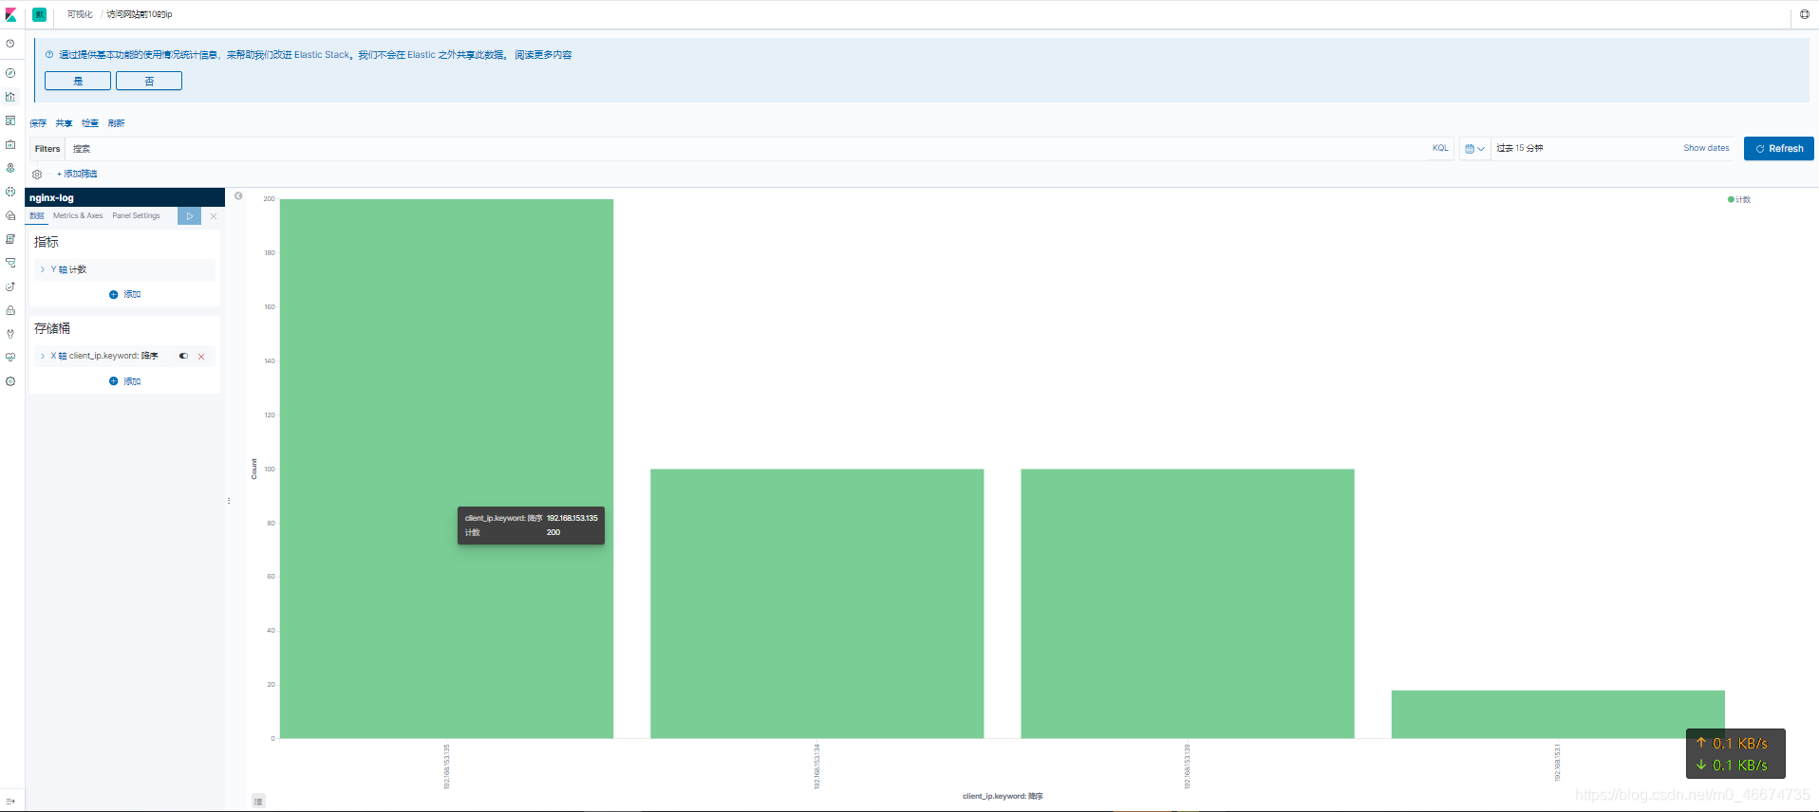The image size is (1819, 812).
Task: Switch to the 数据 tab
Action: point(37,216)
